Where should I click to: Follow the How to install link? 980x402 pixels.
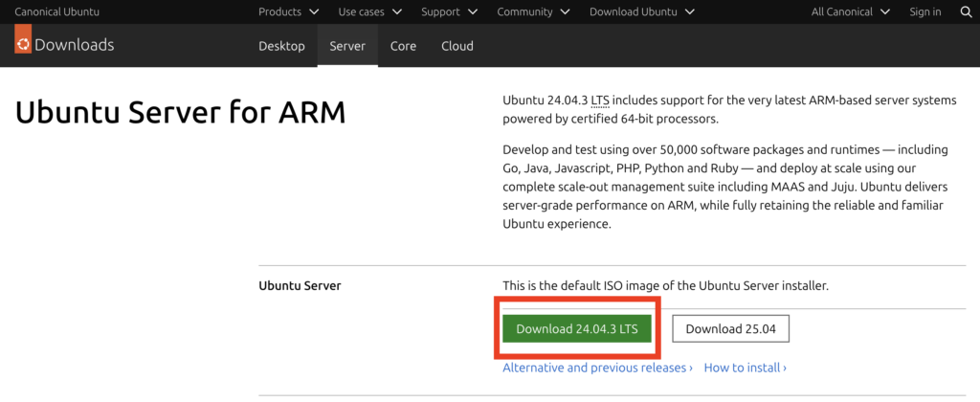pyautogui.click(x=745, y=368)
